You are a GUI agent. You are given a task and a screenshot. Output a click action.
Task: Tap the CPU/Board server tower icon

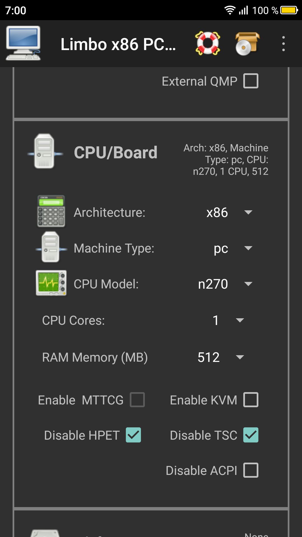pyautogui.click(x=45, y=151)
